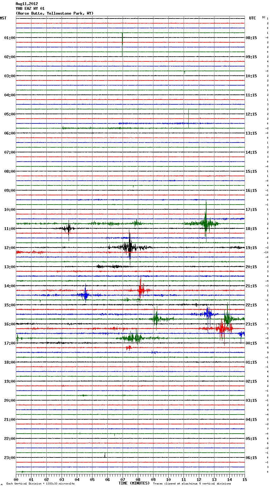
Task: Click minute axis tick label '12'
Action: (x=199, y=479)
